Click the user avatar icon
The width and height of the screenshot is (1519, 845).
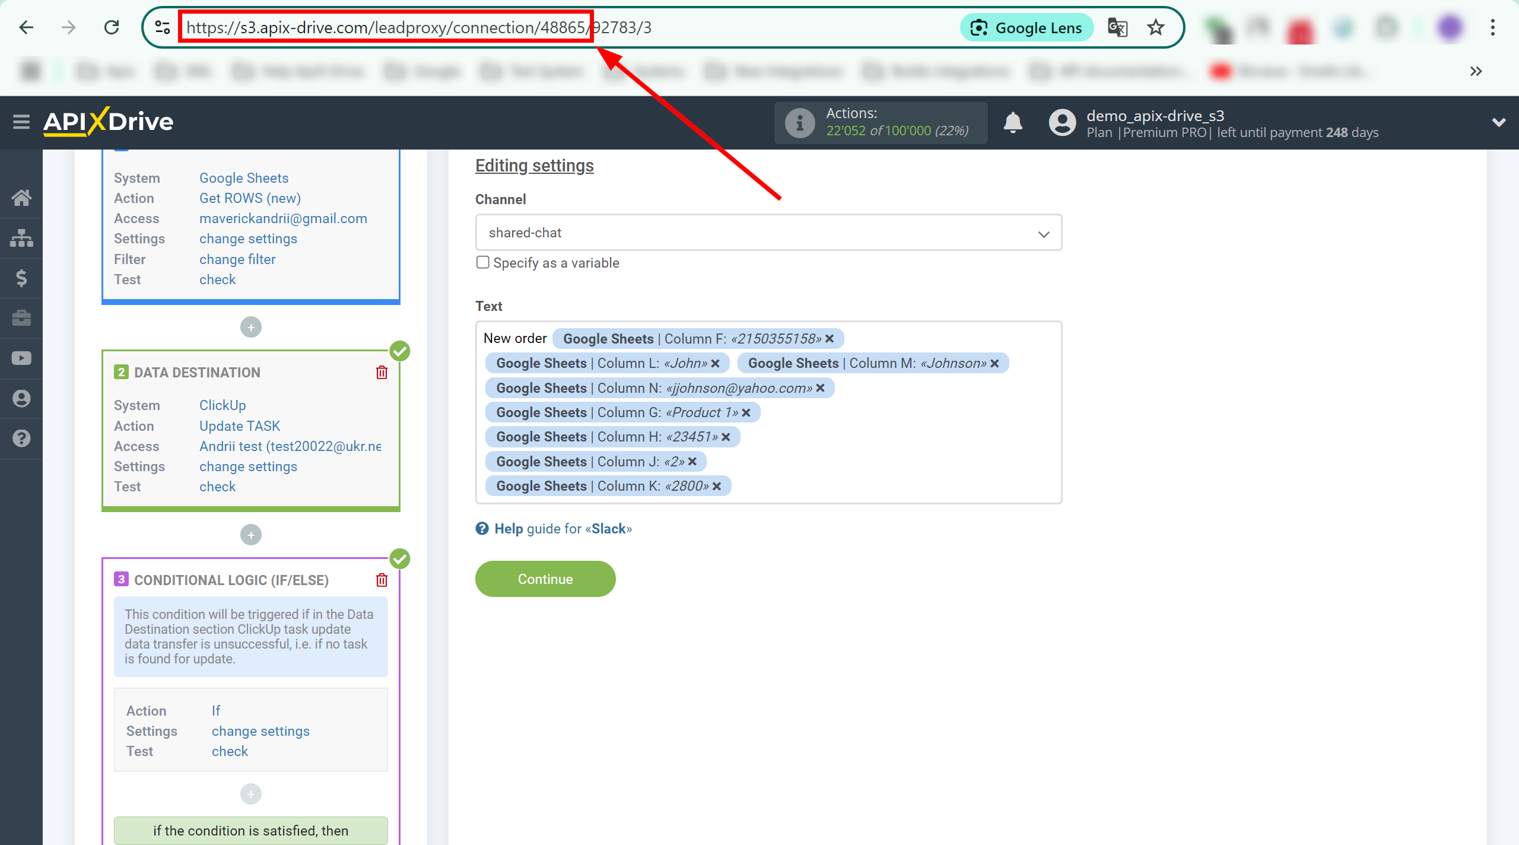pos(1062,123)
